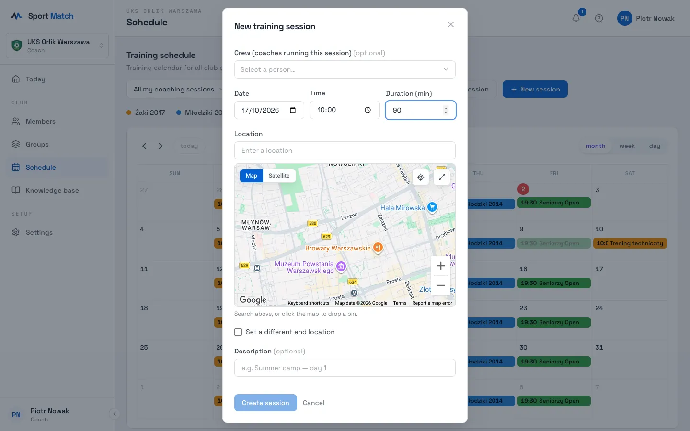This screenshot has width=690, height=431.
Task: Expand the map to fullscreen
Action: point(442,177)
